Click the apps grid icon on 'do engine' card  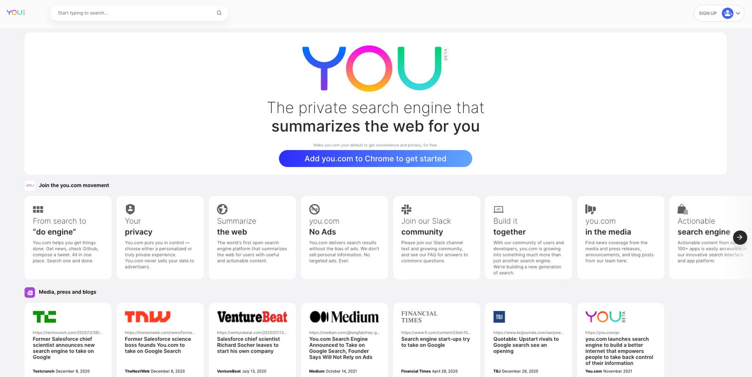point(38,209)
